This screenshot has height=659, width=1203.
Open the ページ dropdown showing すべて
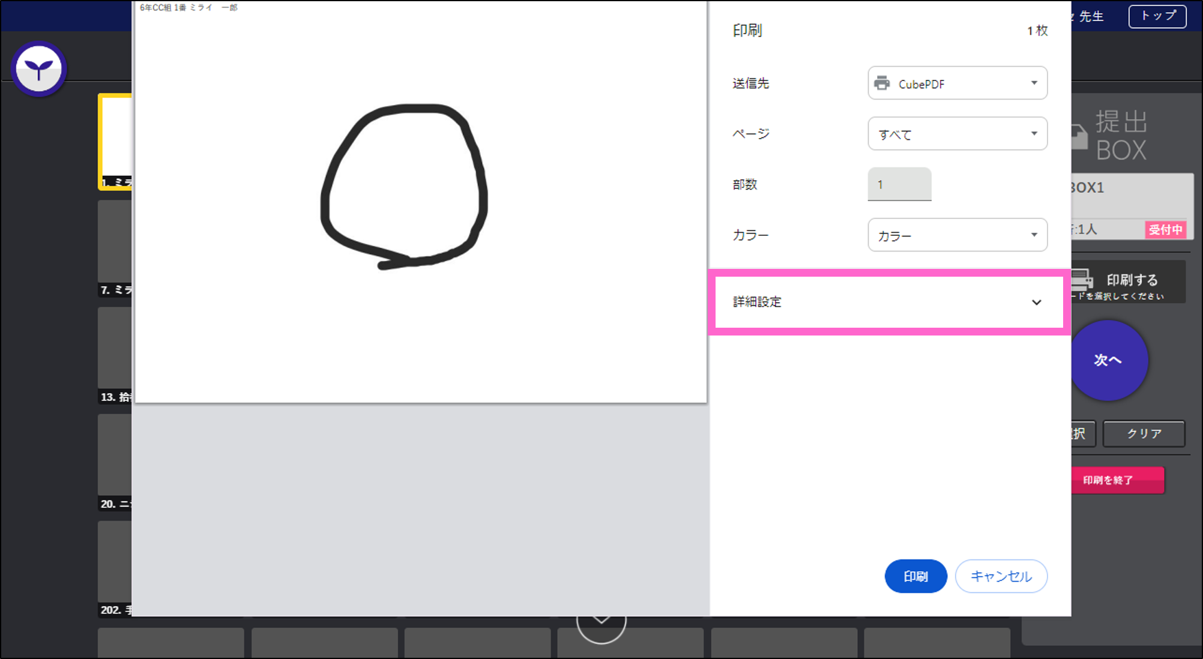point(957,134)
